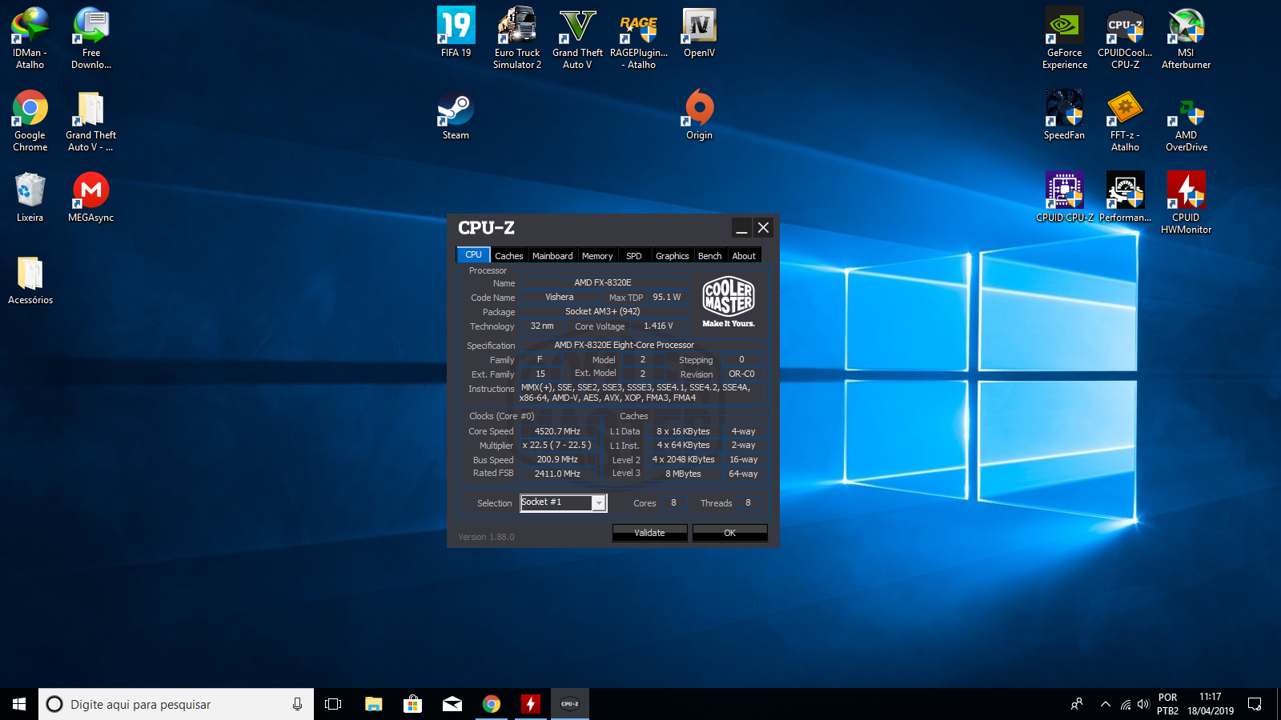Click the OK button in CPU-Z
This screenshot has width=1281, height=720.
pos(730,533)
